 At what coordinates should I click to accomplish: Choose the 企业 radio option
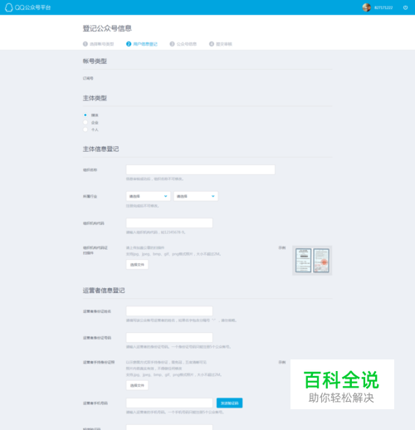(x=85, y=122)
